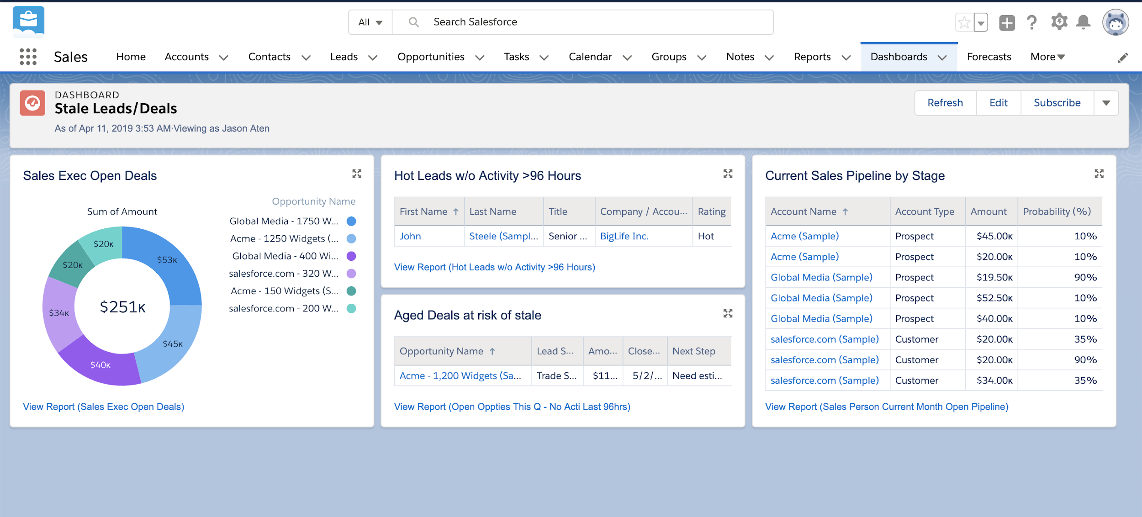Open View Report Hot Leads link
The image size is (1142, 517).
495,267
